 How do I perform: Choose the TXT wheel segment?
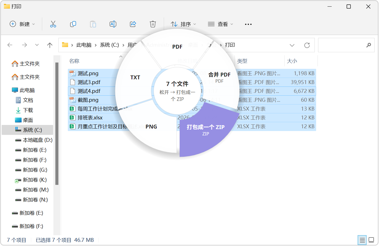point(135,77)
